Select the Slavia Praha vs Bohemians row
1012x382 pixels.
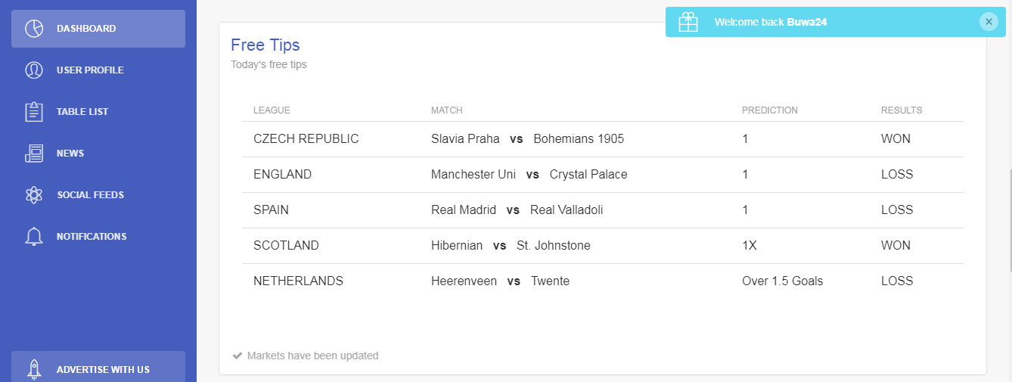click(x=603, y=139)
